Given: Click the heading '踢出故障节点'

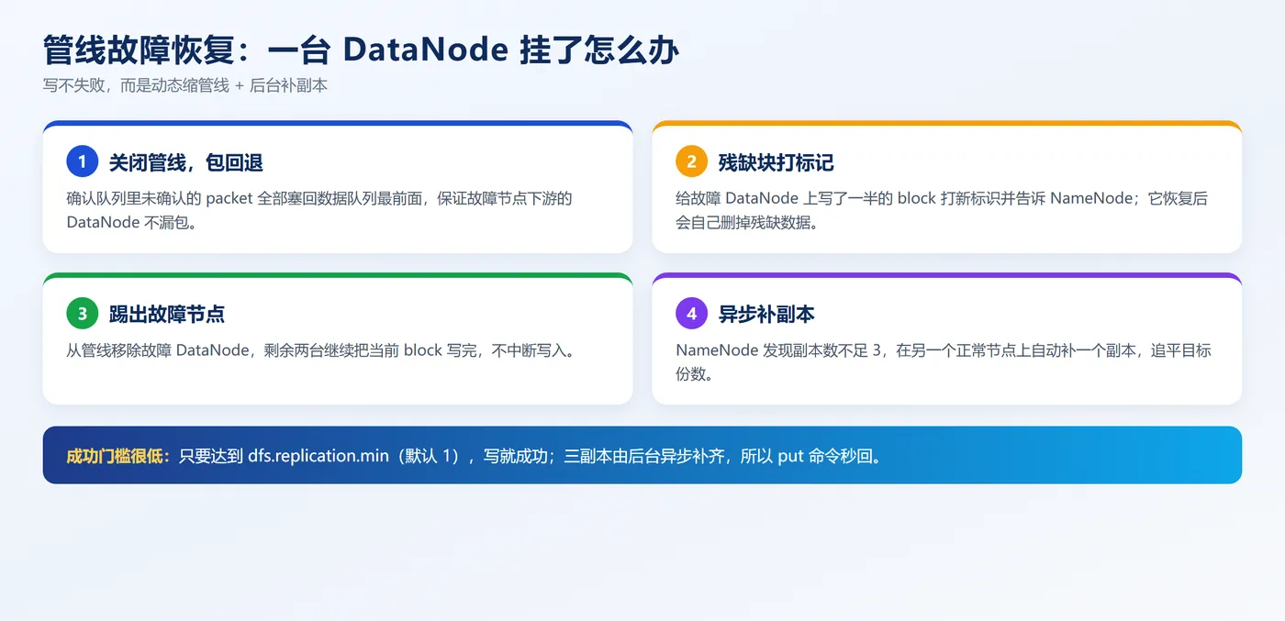Looking at the screenshot, I should click(167, 315).
